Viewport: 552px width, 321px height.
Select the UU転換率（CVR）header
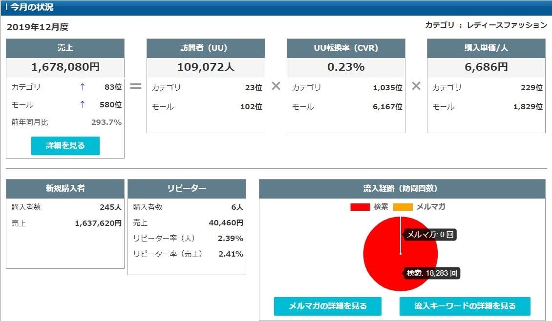click(346, 48)
